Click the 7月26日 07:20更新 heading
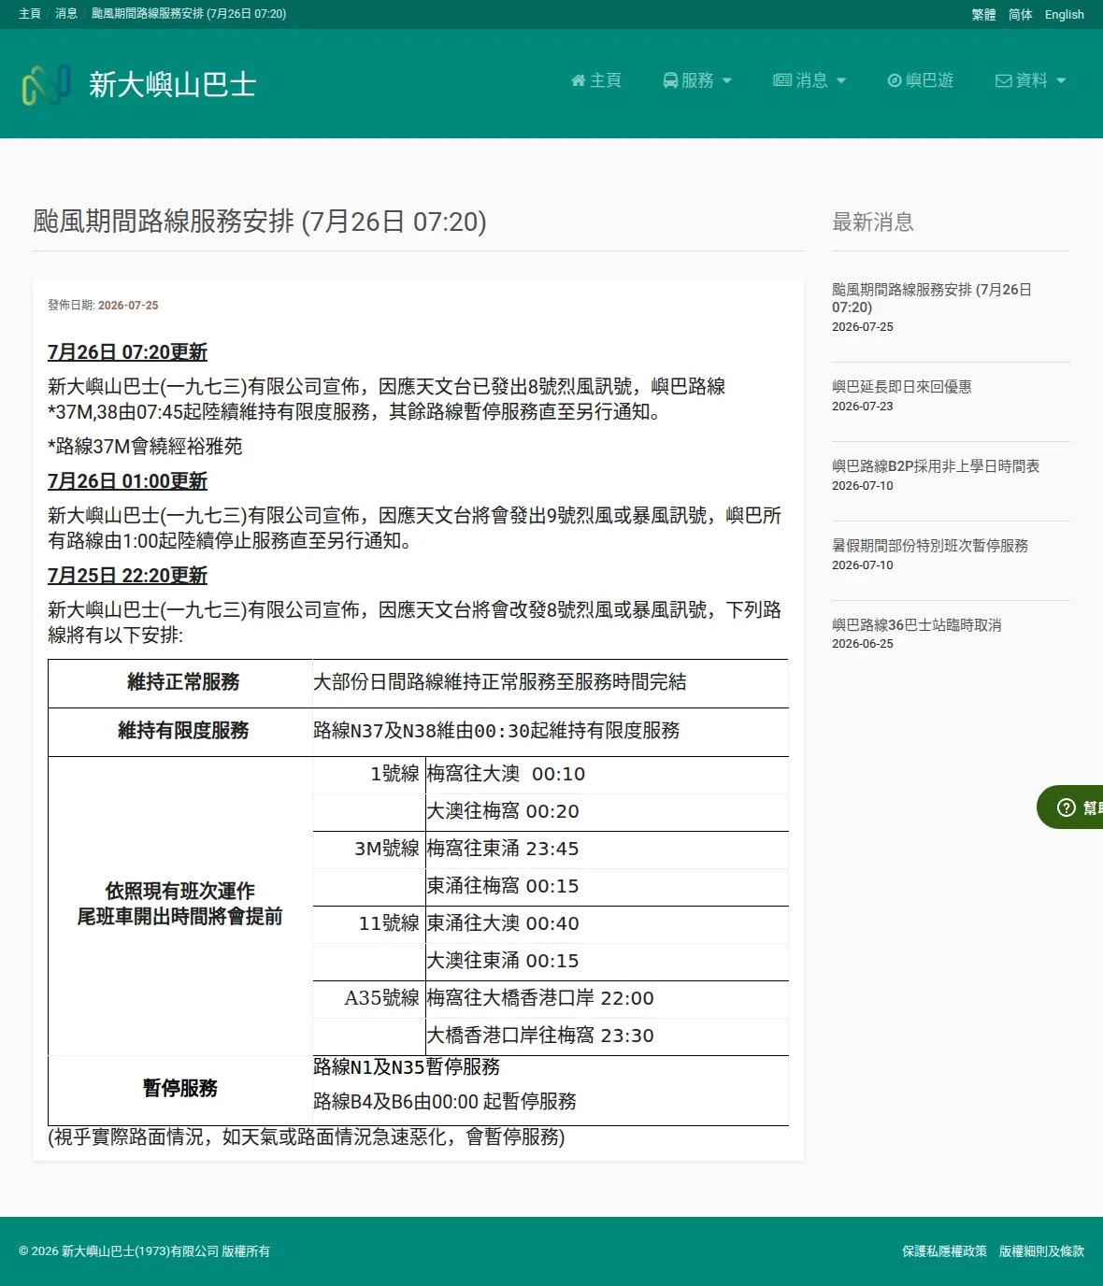Screen dimensions: 1103x1286 [127, 352]
